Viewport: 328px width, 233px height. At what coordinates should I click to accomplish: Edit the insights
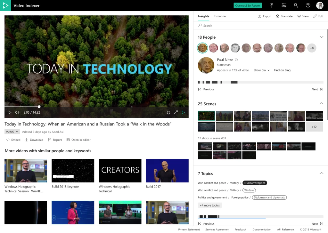pyautogui.click(x=318, y=16)
